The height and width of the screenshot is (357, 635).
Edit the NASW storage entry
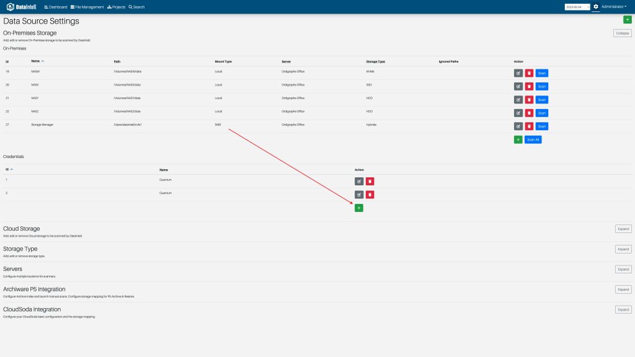click(518, 73)
